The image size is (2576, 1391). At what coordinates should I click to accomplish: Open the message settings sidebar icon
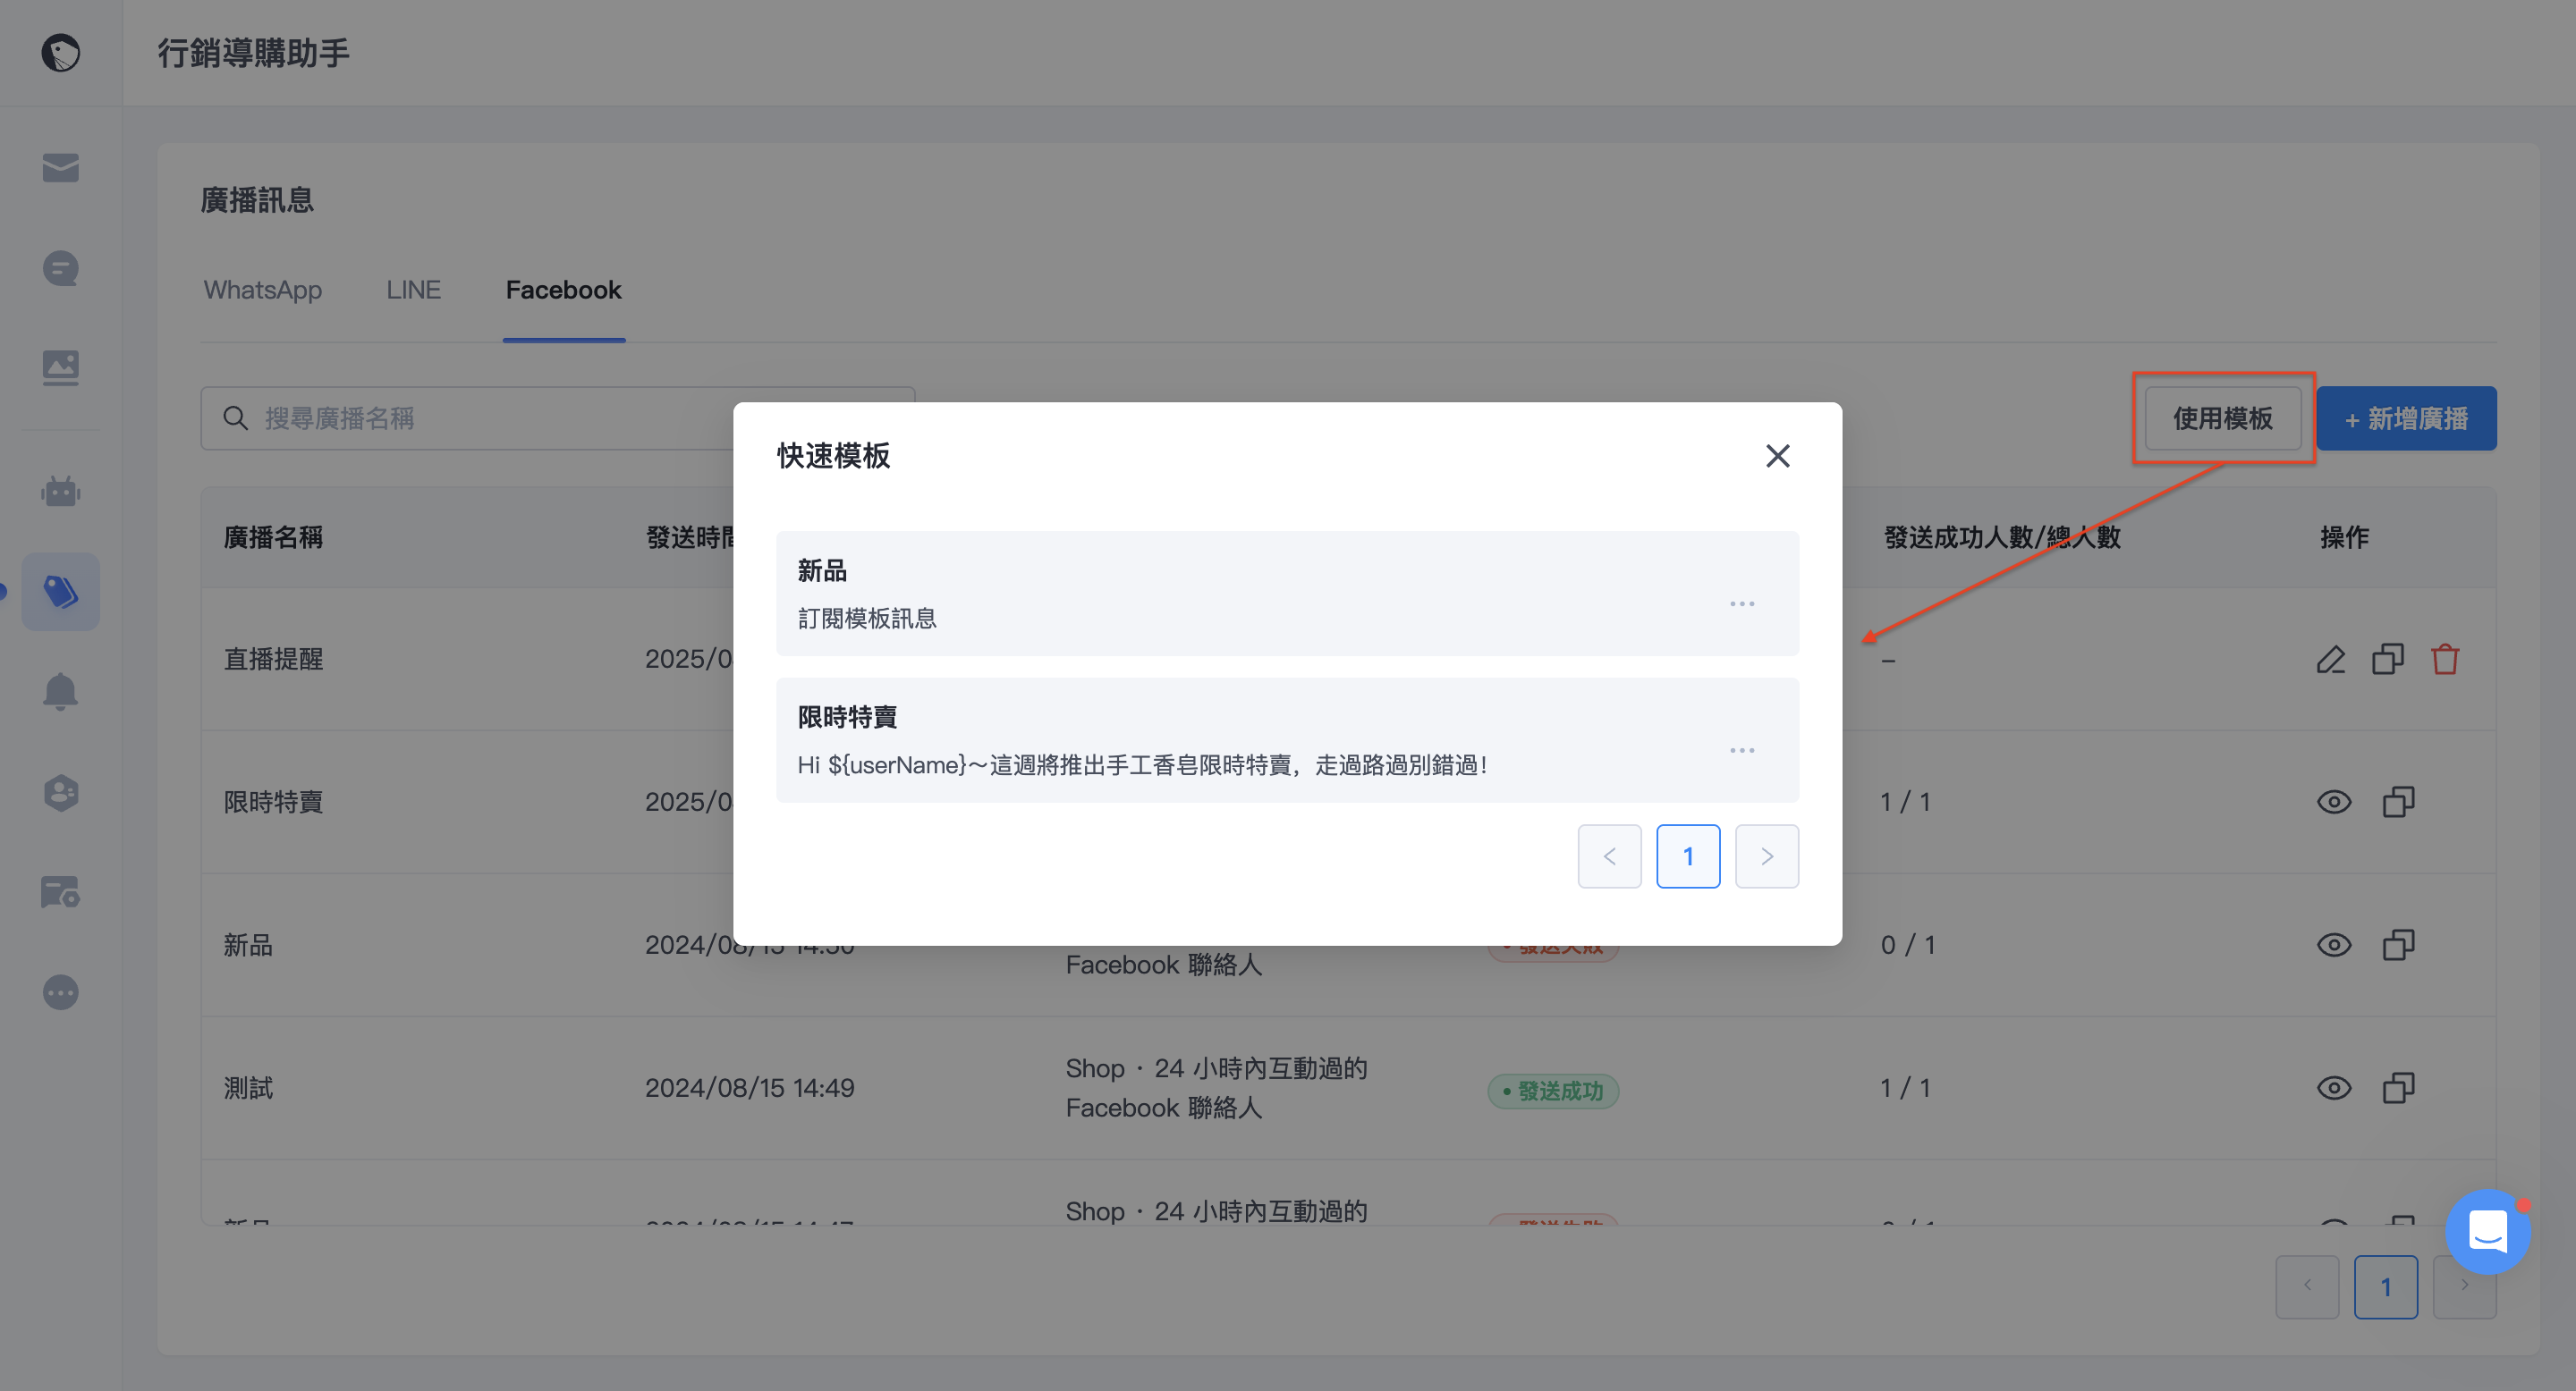[60, 891]
